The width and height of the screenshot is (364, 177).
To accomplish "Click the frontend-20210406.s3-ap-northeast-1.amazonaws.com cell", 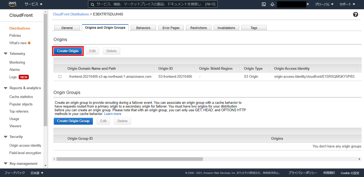I will 110,77.
